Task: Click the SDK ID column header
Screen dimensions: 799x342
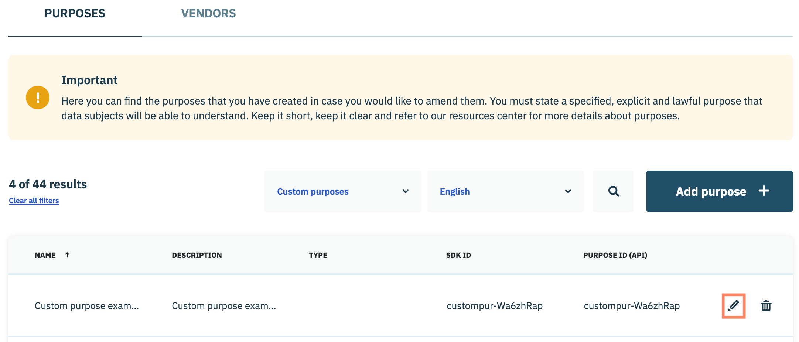Action: 458,255
